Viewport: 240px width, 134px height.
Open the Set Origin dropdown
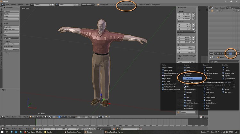click(x=11, y=38)
